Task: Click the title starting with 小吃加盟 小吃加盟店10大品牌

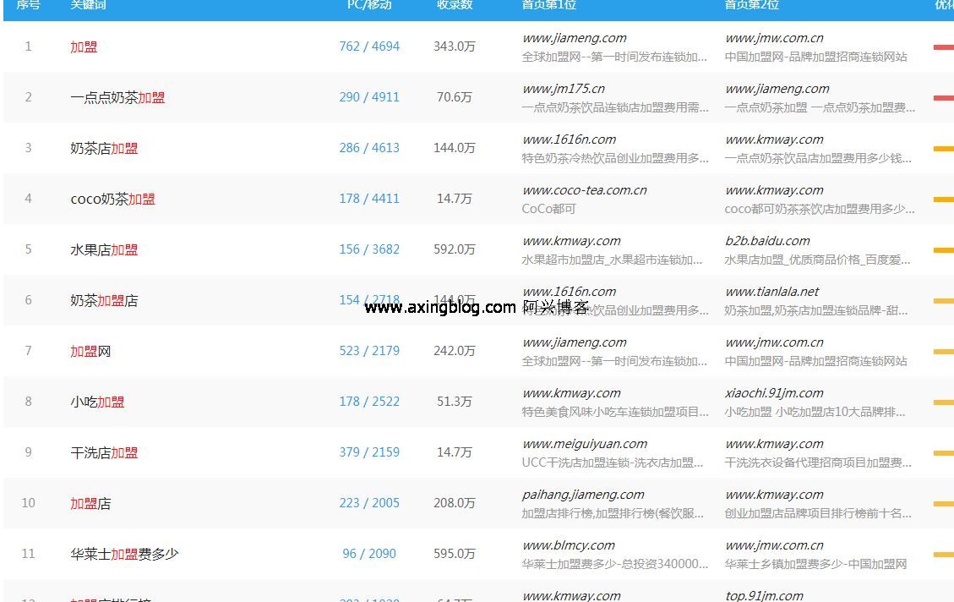Action: (815, 412)
